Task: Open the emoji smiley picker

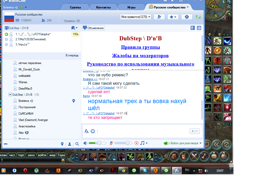Action: tap(93, 131)
